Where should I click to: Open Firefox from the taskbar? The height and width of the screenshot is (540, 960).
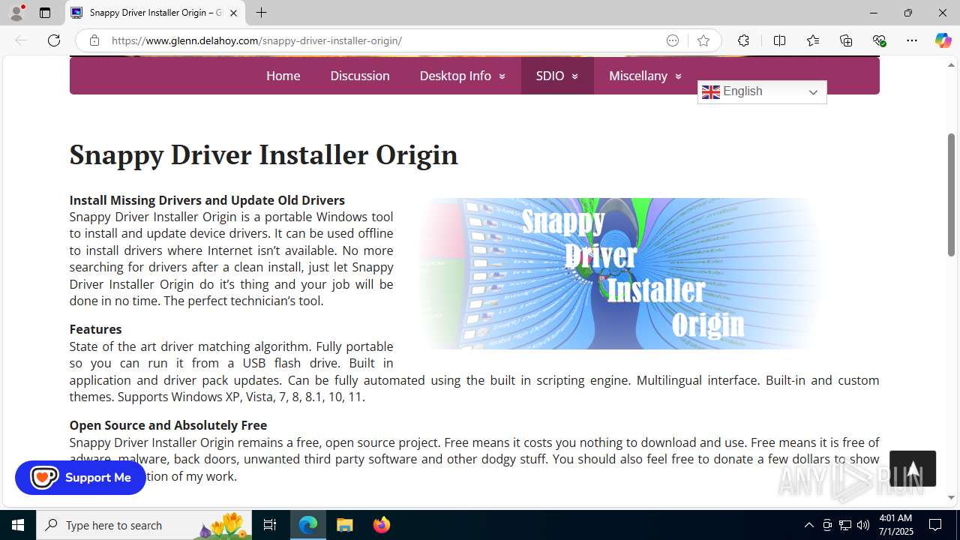pyautogui.click(x=382, y=525)
